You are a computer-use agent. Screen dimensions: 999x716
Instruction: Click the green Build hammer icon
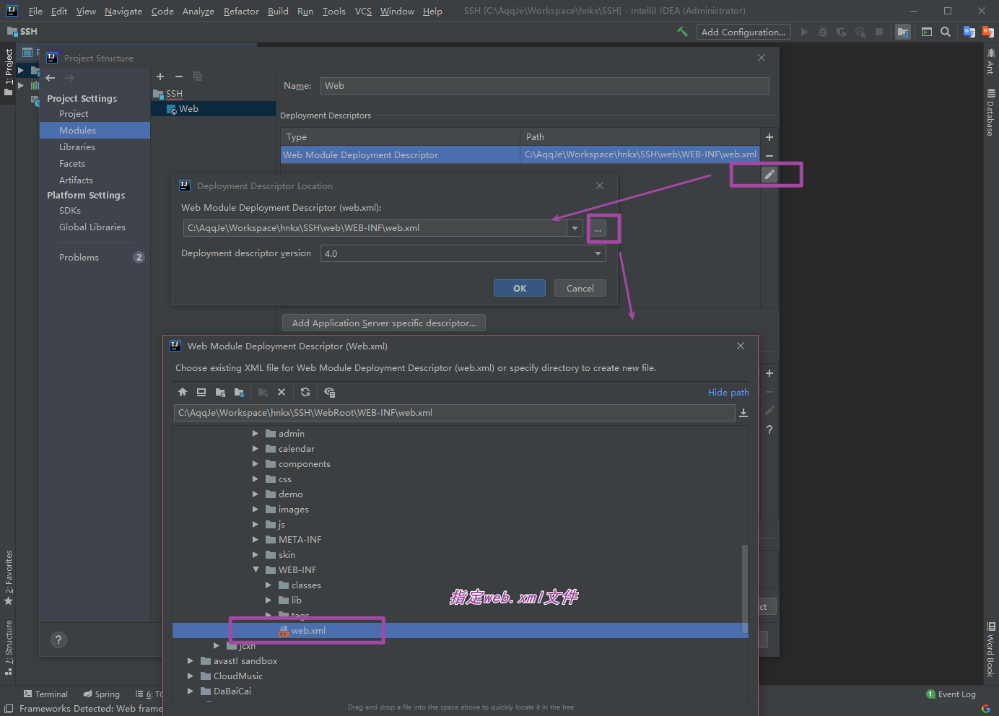click(x=682, y=32)
